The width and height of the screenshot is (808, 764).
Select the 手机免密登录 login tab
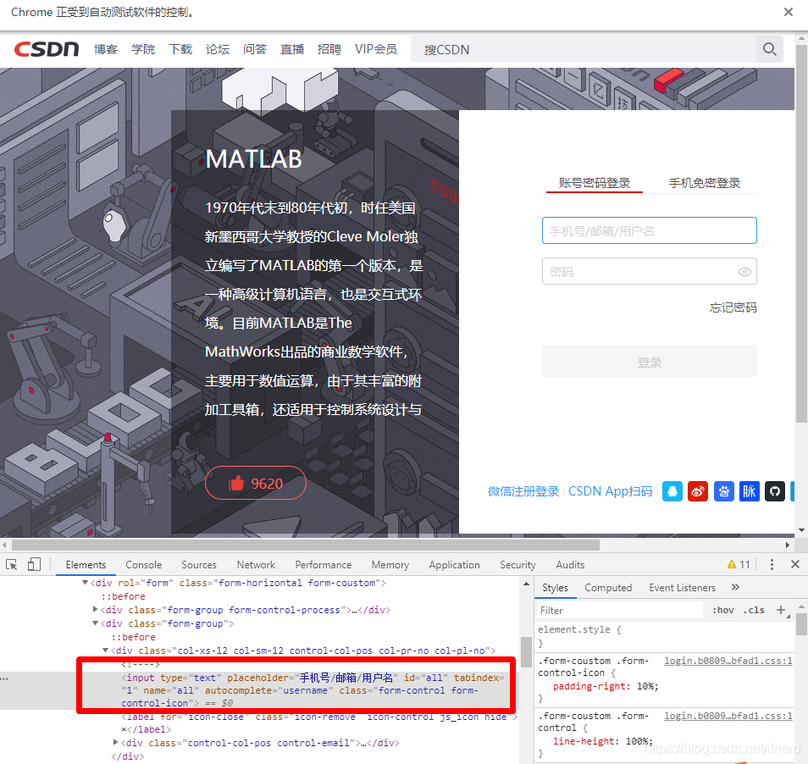[x=705, y=183]
